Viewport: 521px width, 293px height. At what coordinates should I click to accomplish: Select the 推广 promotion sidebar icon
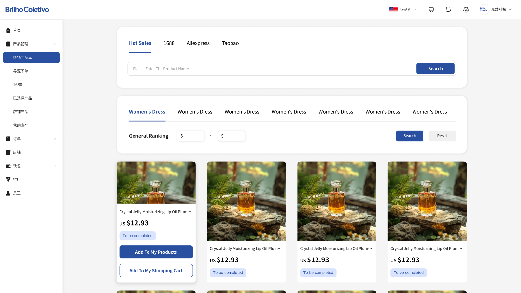[8, 179]
